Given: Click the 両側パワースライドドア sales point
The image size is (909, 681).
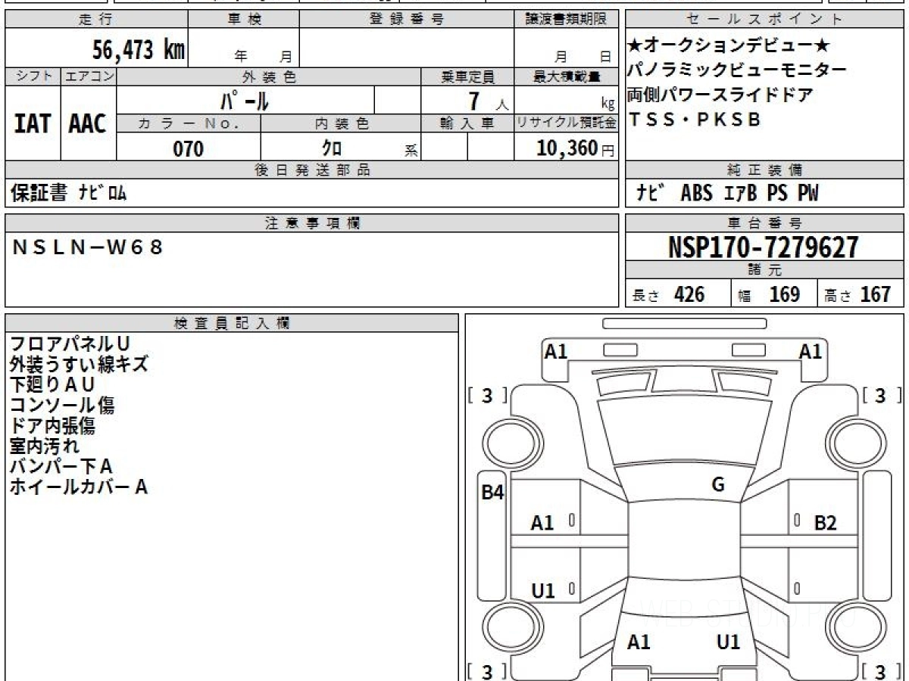Looking at the screenshot, I should click(x=720, y=96).
